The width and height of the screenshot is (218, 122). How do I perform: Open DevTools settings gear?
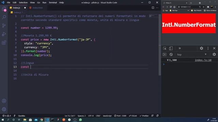(x=201, y=48)
